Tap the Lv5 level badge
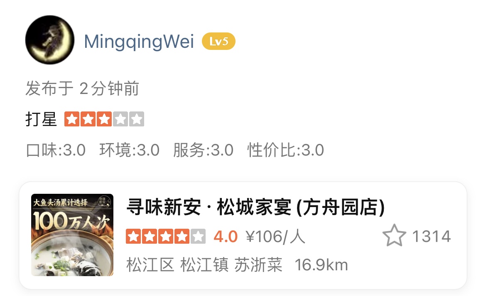 pyautogui.click(x=218, y=41)
